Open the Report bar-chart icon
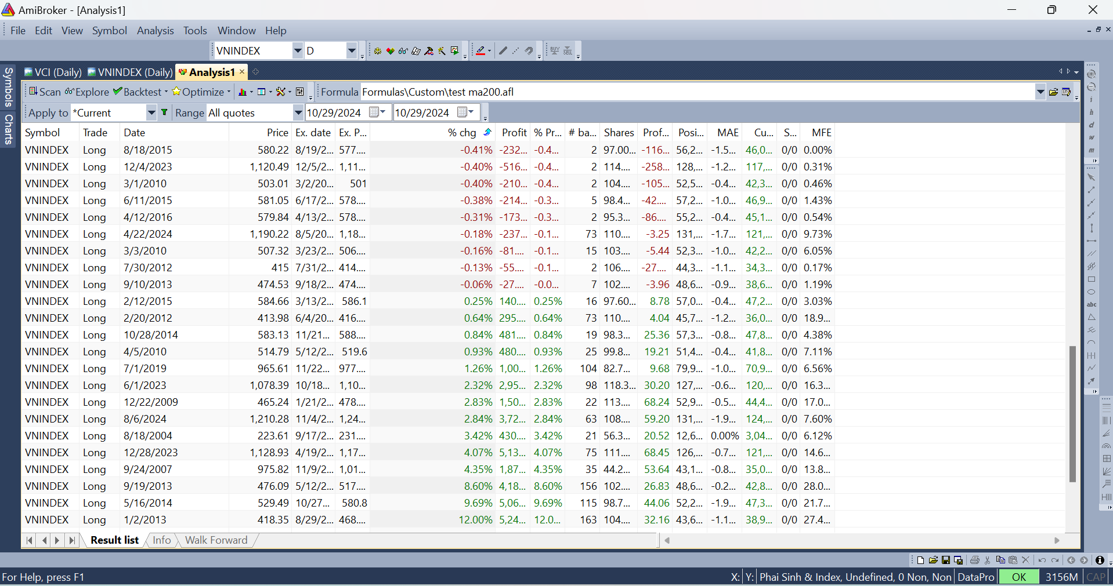The height and width of the screenshot is (586, 1113). pos(243,92)
